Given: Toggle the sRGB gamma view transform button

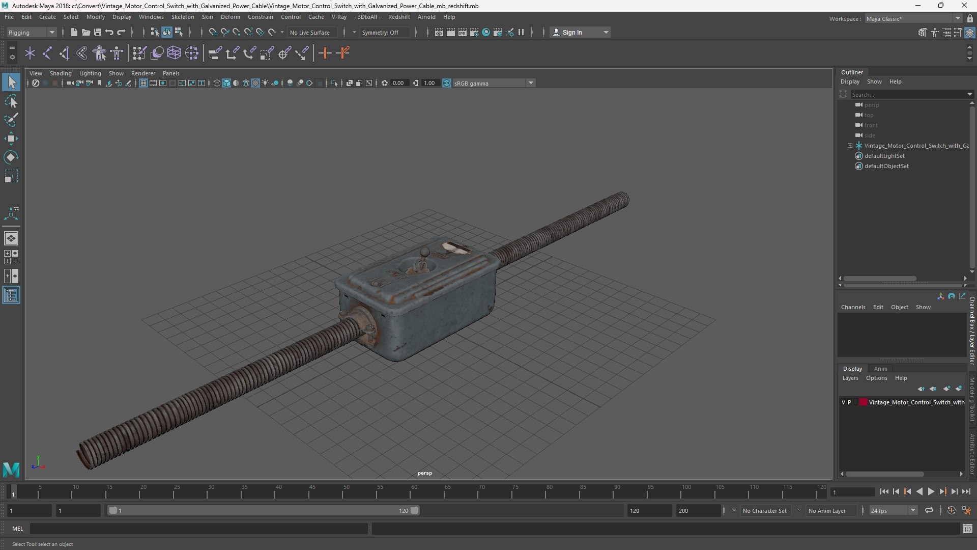Looking at the screenshot, I should pyautogui.click(x=447, y=83).
